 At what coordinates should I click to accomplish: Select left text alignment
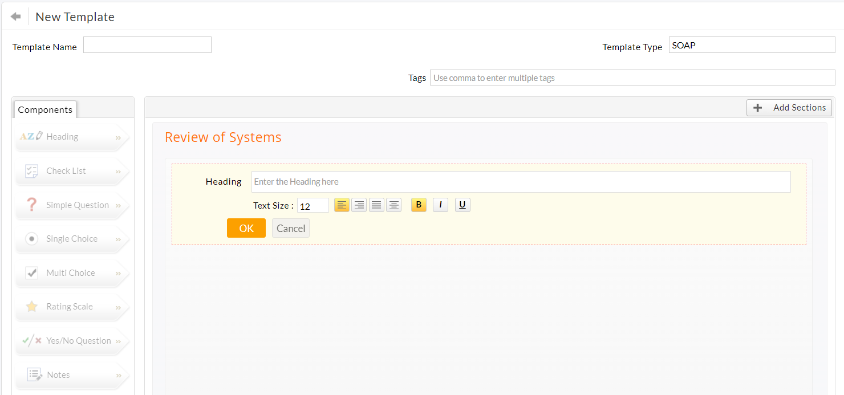342,205
